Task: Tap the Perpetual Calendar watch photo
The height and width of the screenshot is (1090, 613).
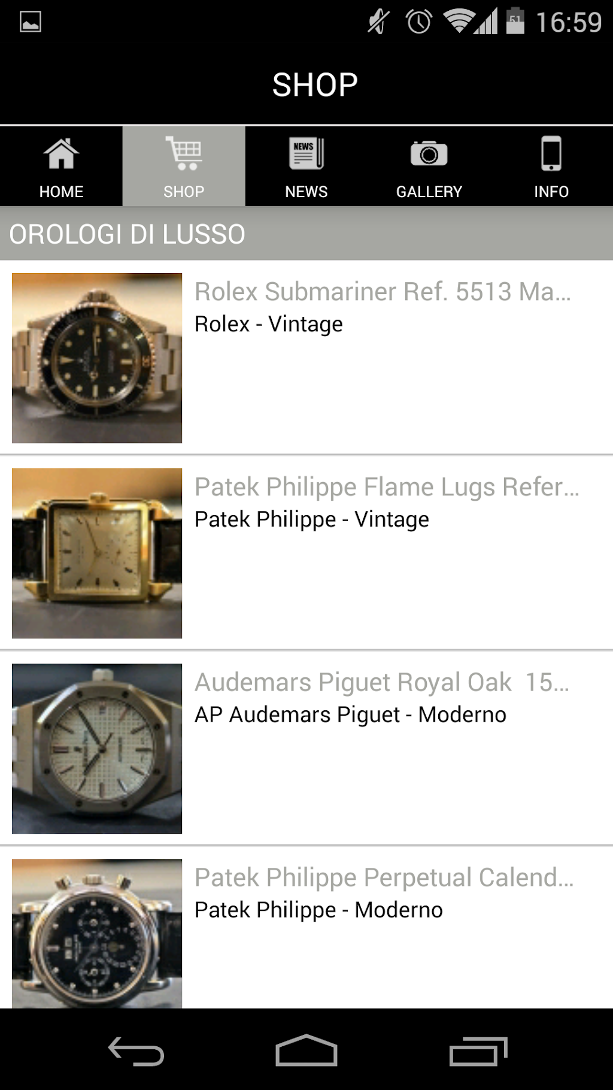Action: [x=97, y=933]
